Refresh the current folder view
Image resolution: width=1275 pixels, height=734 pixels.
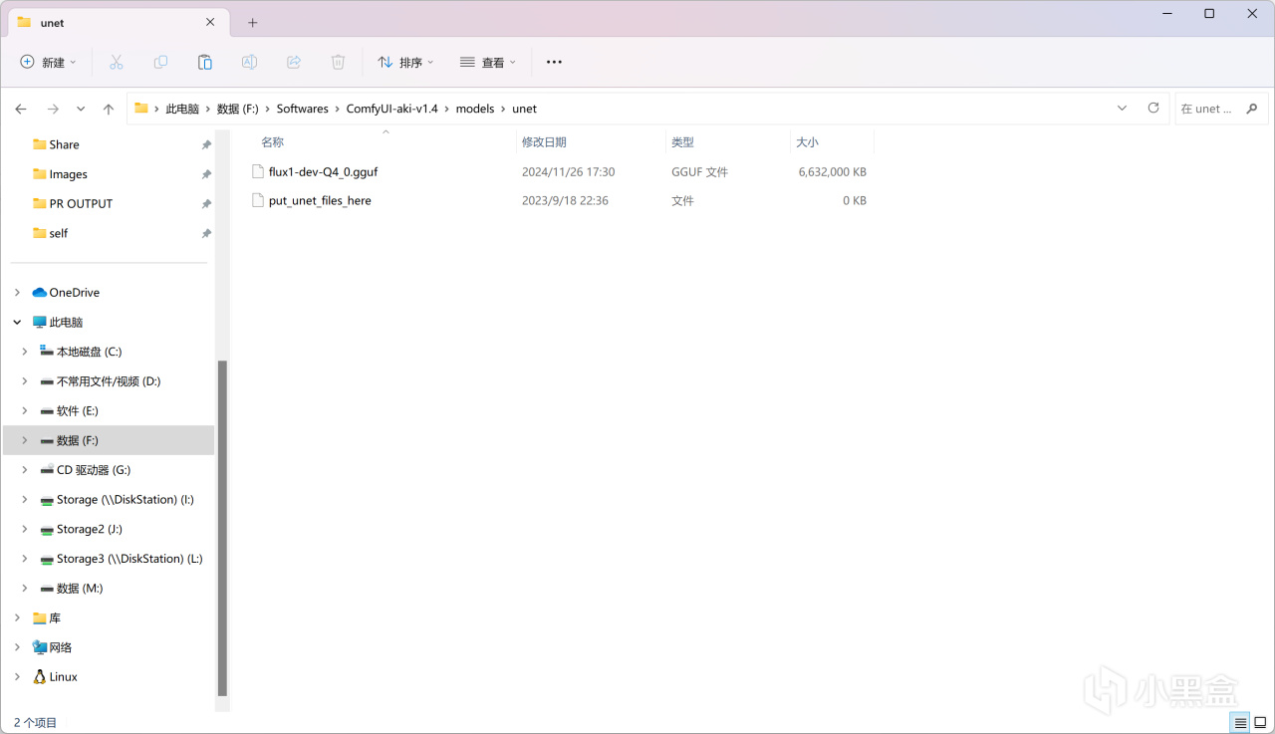click(x=1153, y=108)
